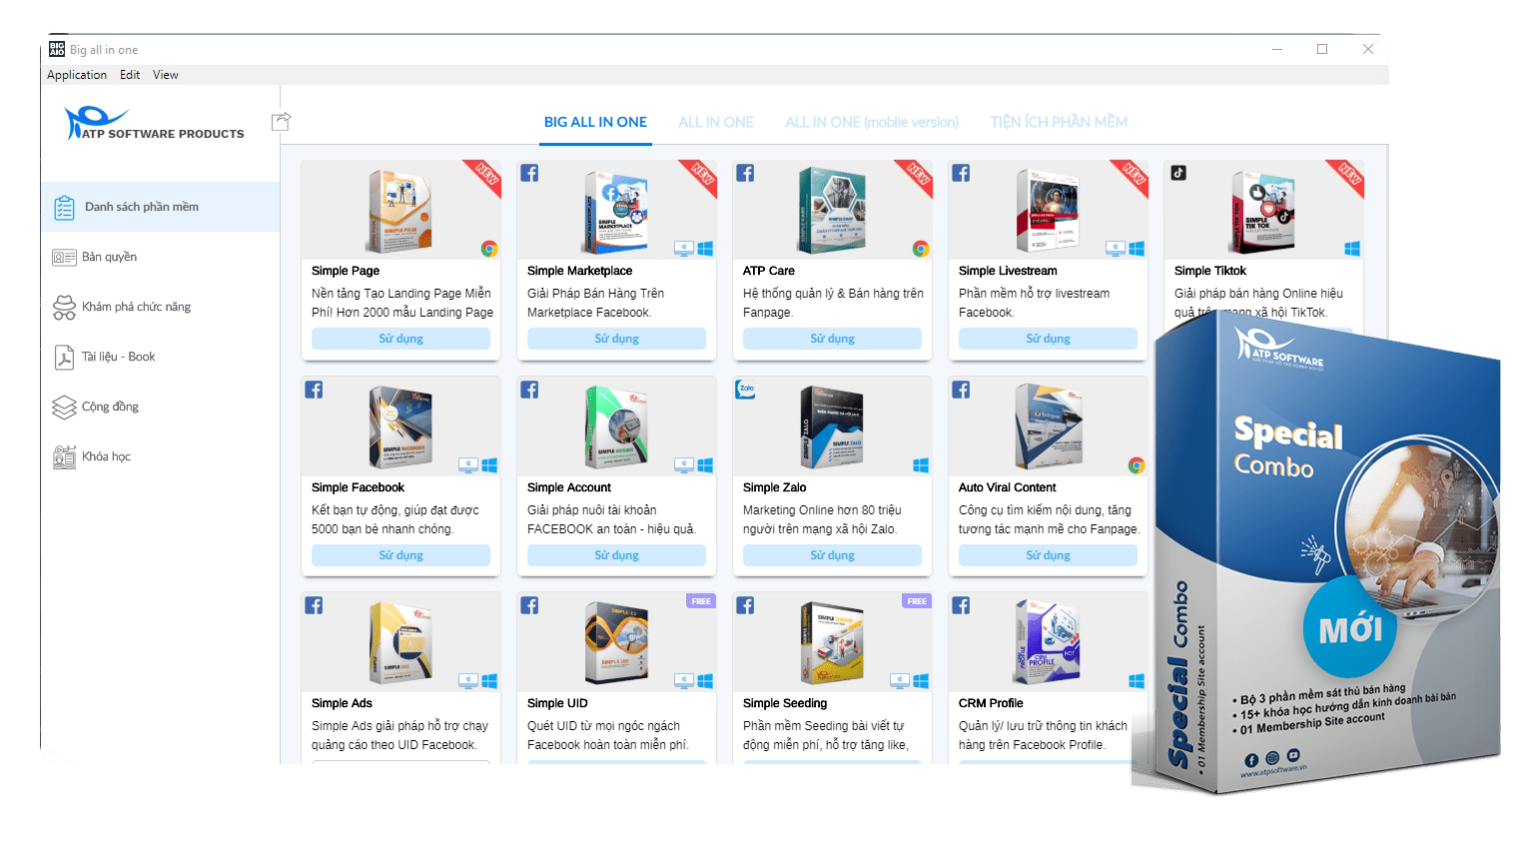Click Facebook icon on Auto Viral Content card
This screenshot has height=841, width=1534.
click(961, 390)
